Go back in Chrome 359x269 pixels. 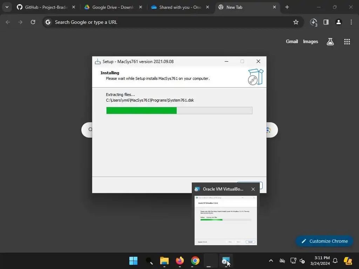pos(8,22)
